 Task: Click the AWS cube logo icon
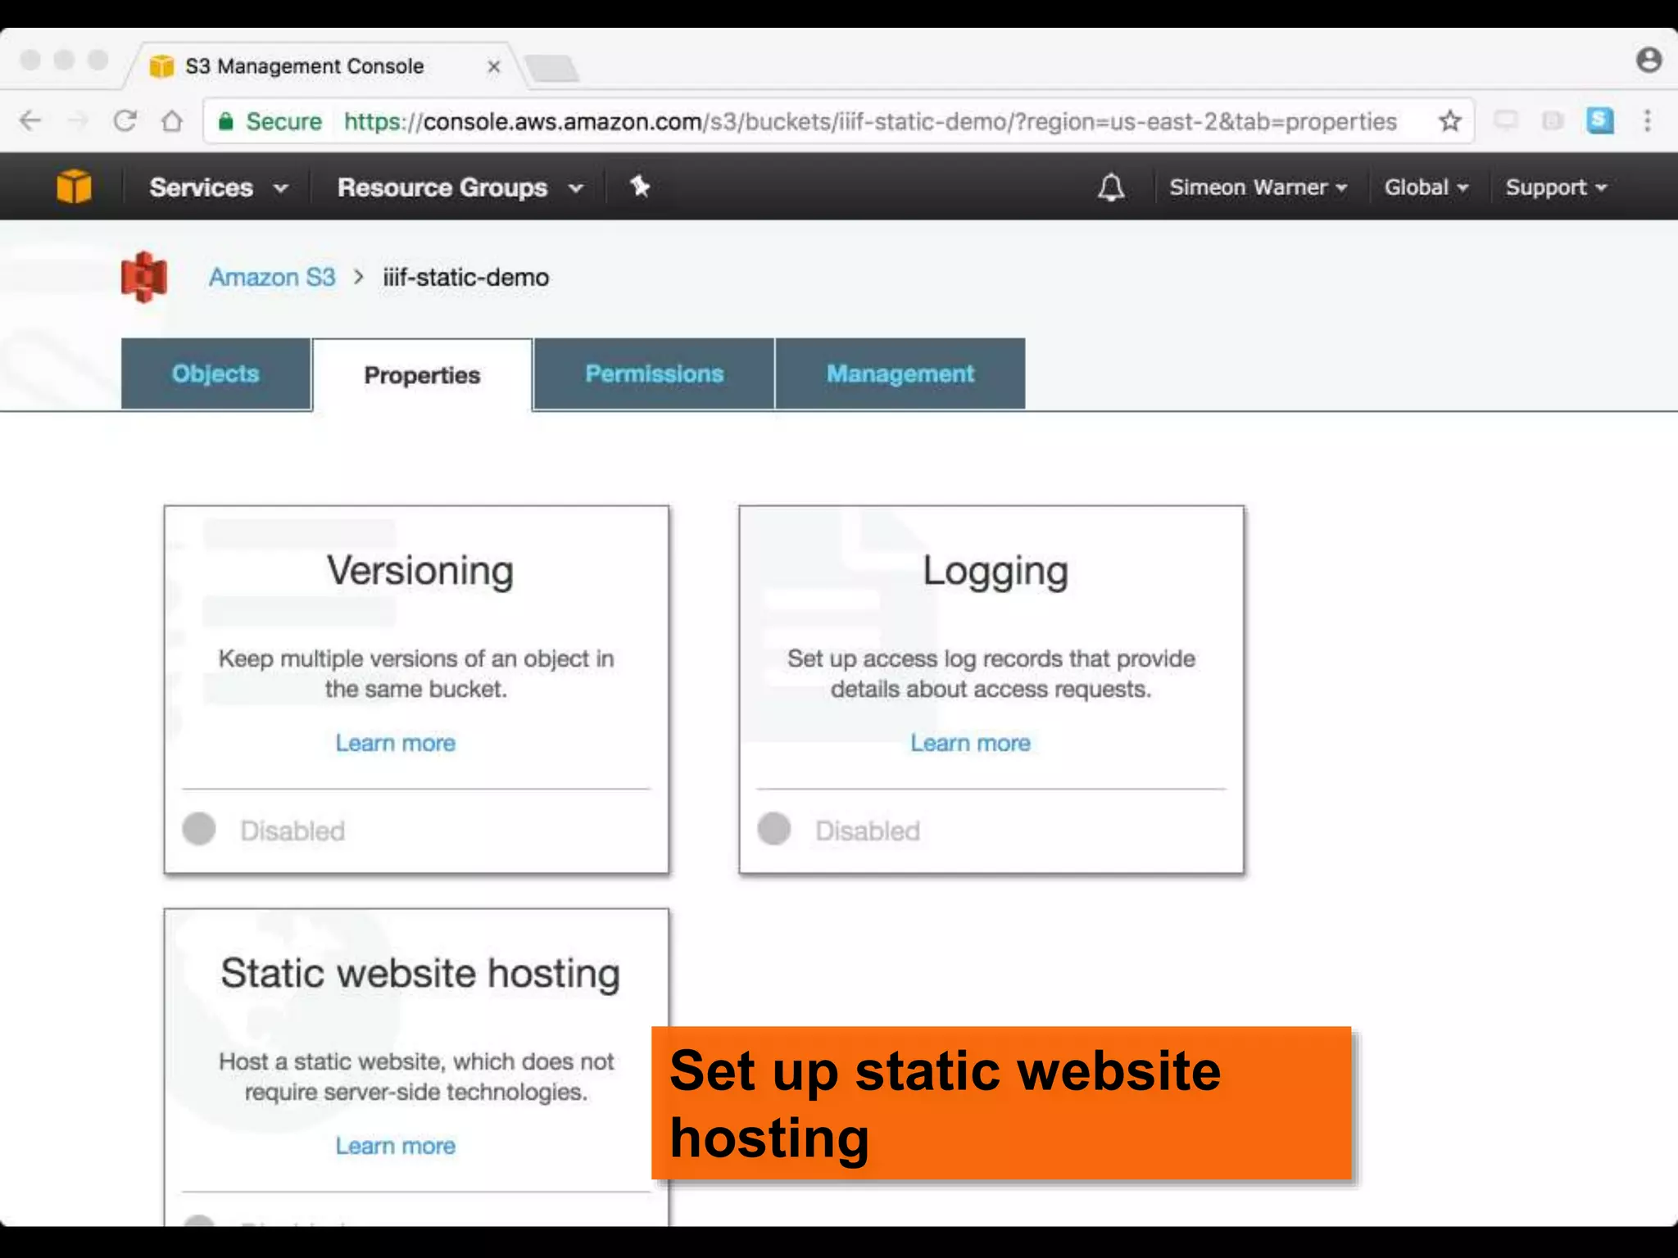tap(74, 187)
